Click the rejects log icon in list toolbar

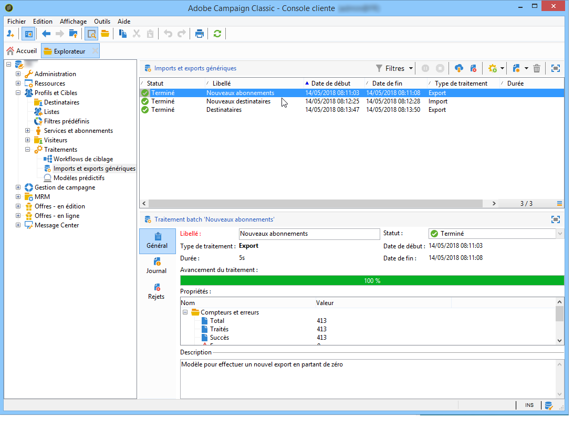pyautogui.click(x=473, y=68)
